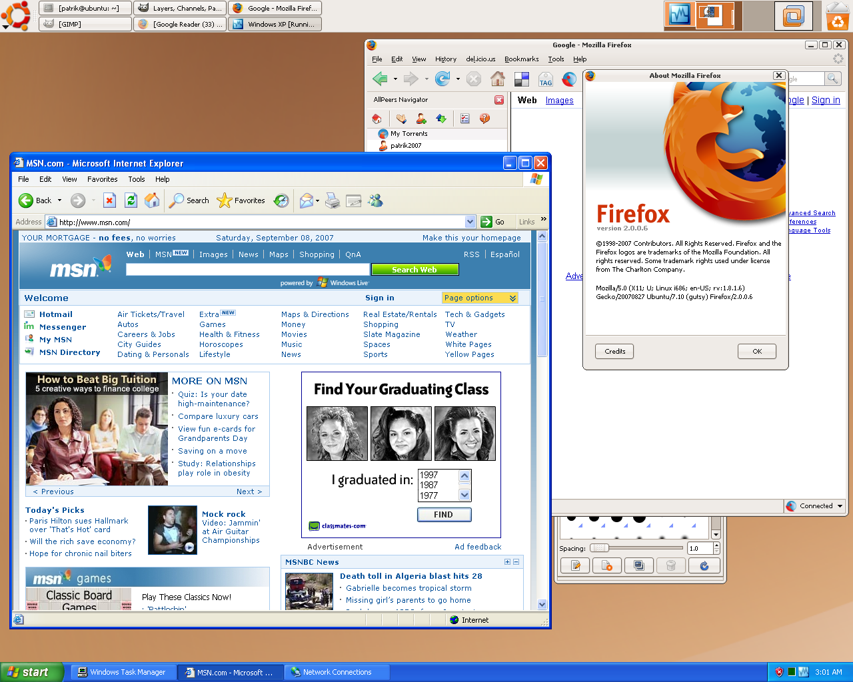Viewport: 853px width, 682px height.
Task: Open the Mail dropdown arrow in Internet Explorer
Action: click(x=317, y=200)
